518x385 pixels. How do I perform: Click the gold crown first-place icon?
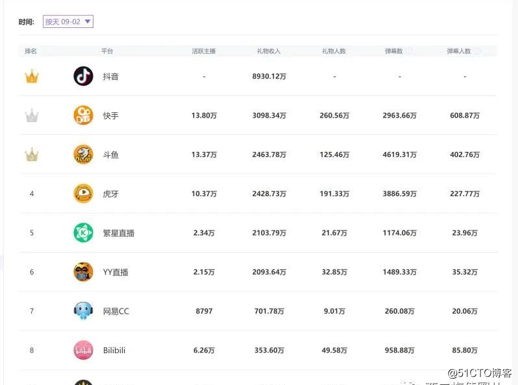32,77
